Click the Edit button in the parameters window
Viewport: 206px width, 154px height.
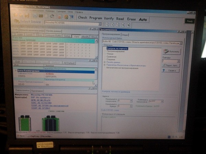pos(18,61)
